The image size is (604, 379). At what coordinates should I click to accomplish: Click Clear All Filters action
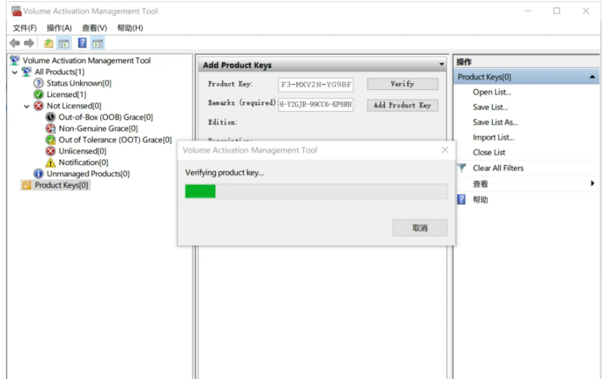click(x=498, y=168)
